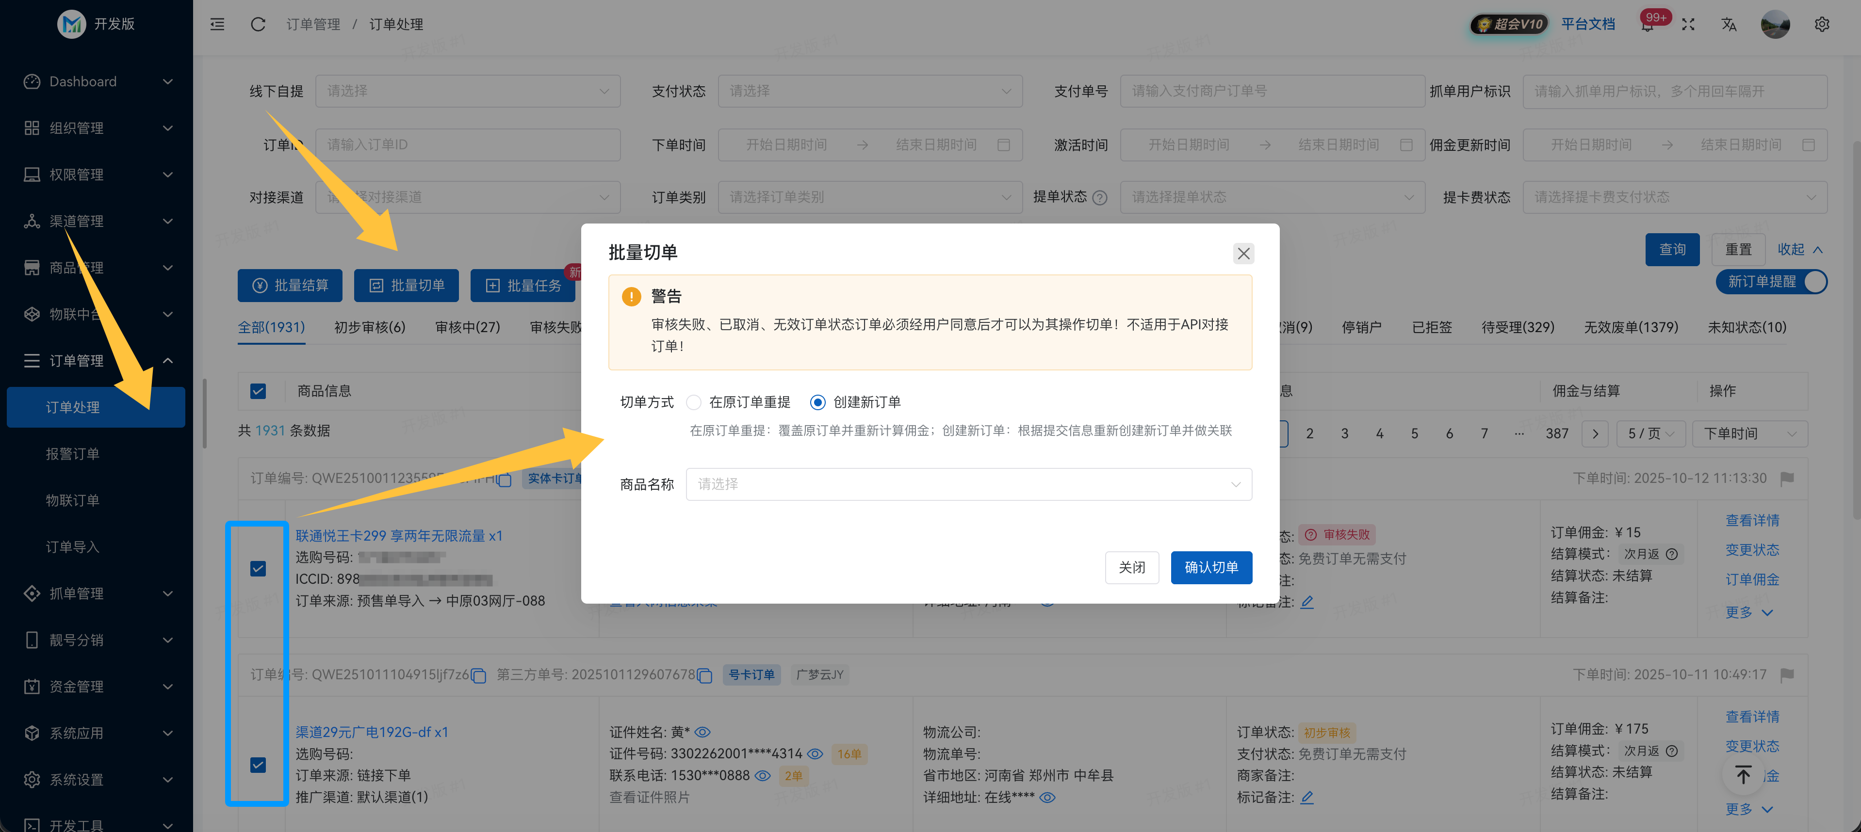Open the 商品名称 dropdown in the dialog
This screenshot has height=832, width=1861.
click(969, 484)
